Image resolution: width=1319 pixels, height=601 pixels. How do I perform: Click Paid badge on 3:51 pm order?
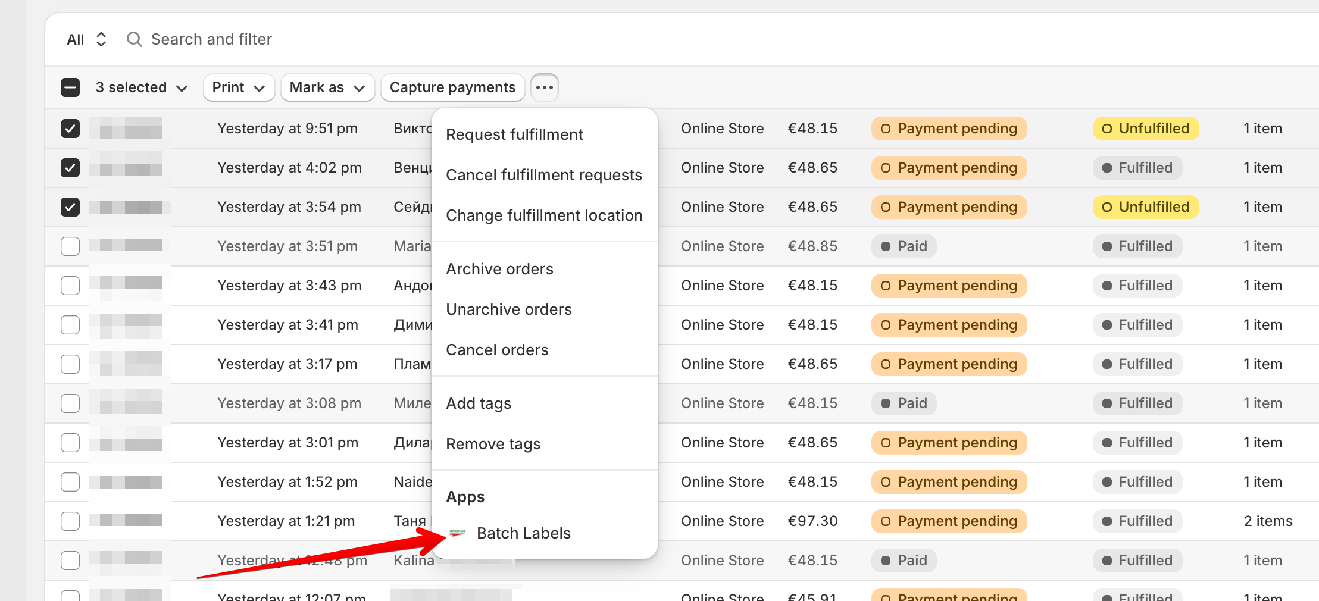(x=904, y=246)
